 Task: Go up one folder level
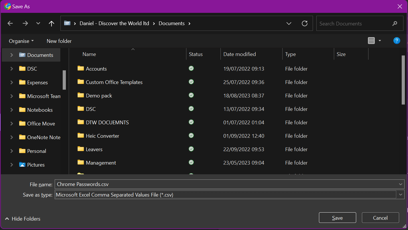coord(52,23)
